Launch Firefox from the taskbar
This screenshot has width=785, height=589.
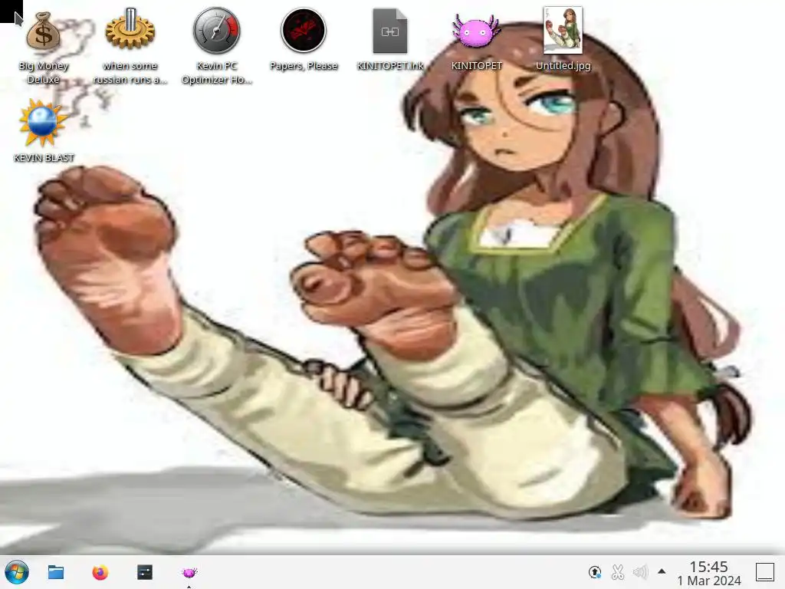click(100, 572)
